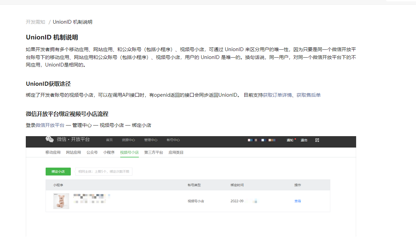Click the 开发需知 breadcrumb link

35,22
